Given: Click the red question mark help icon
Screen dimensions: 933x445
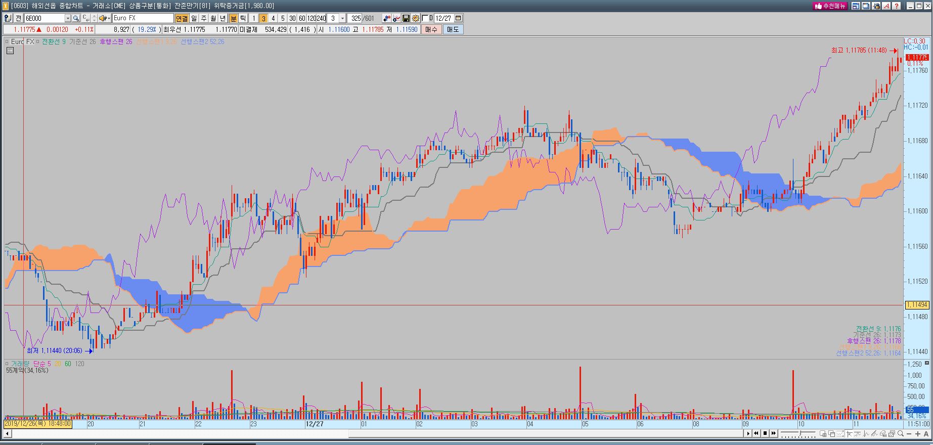Looking at the screenshot, I should point(897,6).
